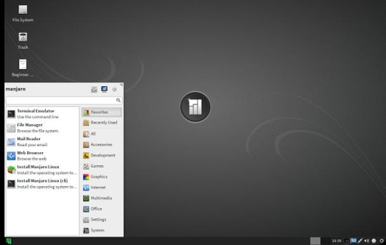Click the lock screen icon in menu header
Screen dimensions: 386x245
coord(104,89)
